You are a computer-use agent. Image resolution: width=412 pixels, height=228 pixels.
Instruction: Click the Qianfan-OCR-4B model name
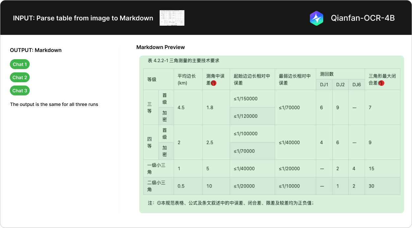(x=363, y=18)
